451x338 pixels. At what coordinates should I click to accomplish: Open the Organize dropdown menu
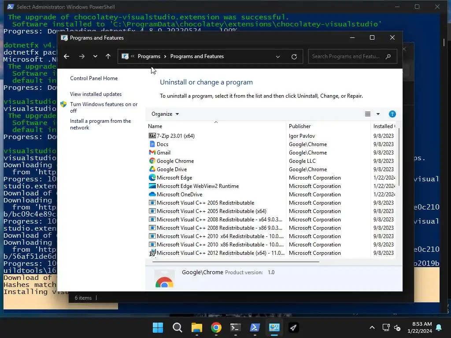point(165,114)
